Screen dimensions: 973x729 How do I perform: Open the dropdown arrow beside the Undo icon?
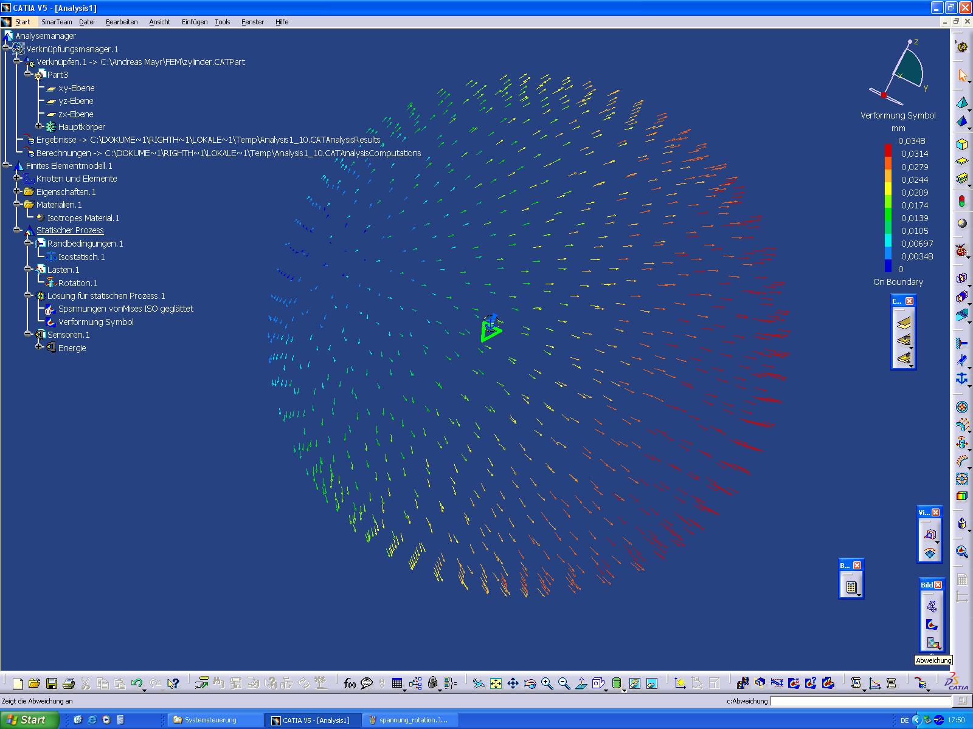tap(144, 690)
